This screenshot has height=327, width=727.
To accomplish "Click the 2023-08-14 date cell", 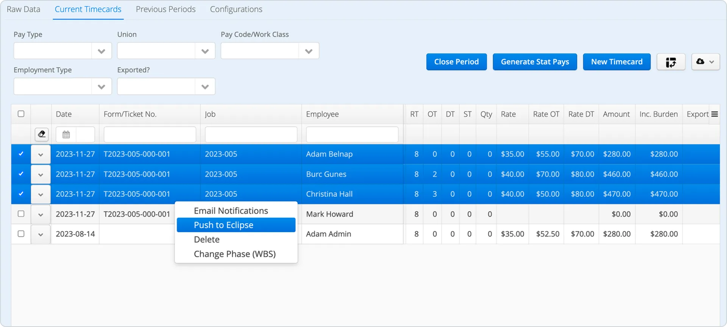I will pos(75,234).
